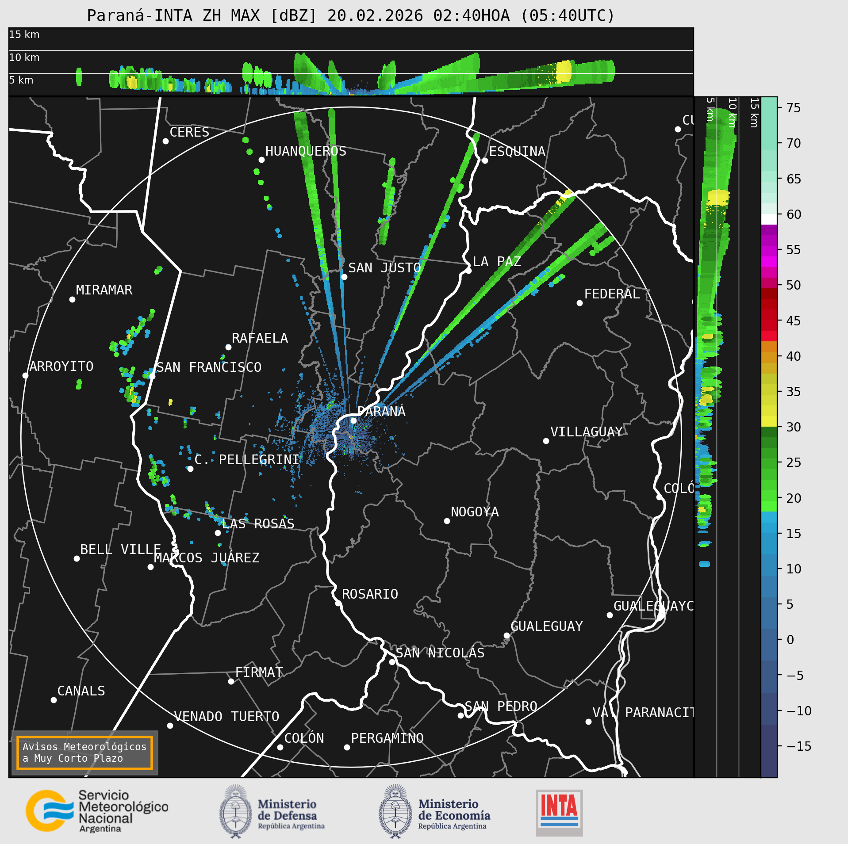Click the CERES city label

tap(189, 132)
